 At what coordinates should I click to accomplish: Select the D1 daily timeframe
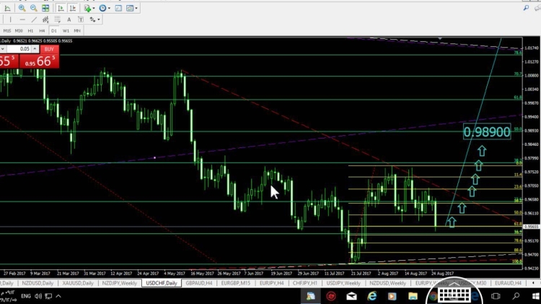click(x=54, y=31)
